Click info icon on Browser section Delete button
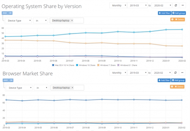190x131 pixels. pyautogui.click(x=173, y=87)
